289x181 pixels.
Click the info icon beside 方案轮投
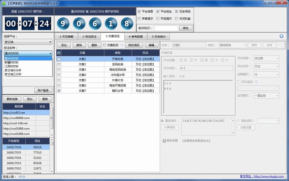[122, 45]
